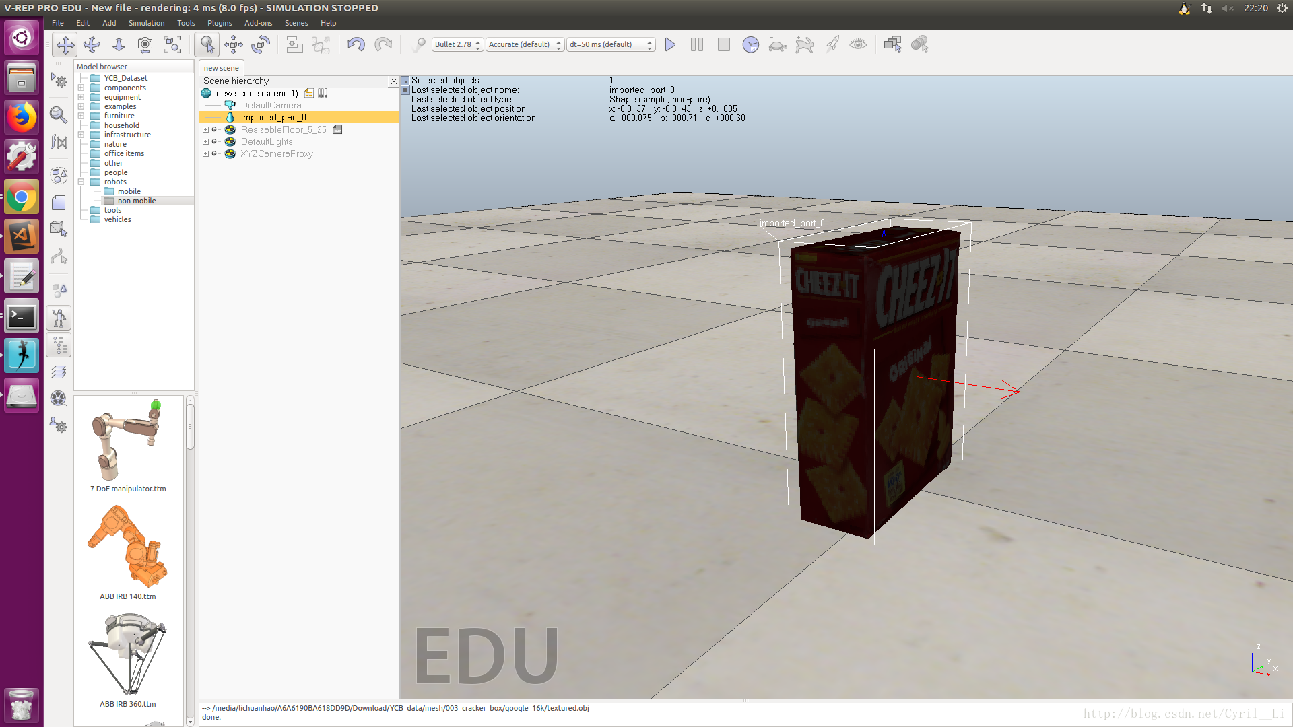This screenshot has height=727, width=1293.
Task: Expand the furniture folder
Action: (x=81, y=116)
